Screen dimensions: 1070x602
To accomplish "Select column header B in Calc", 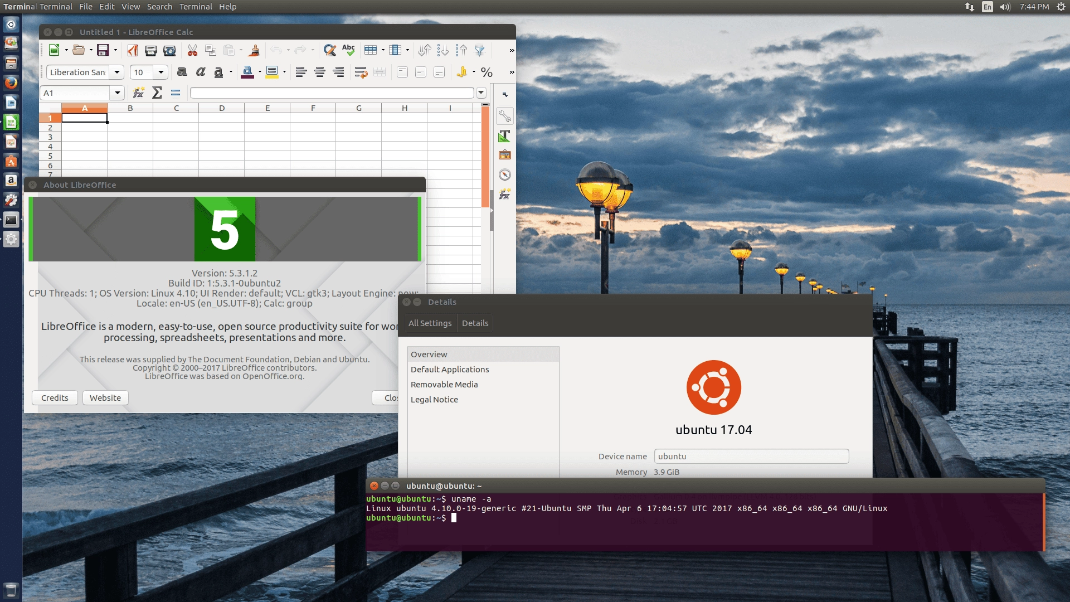I will (130, 108).
